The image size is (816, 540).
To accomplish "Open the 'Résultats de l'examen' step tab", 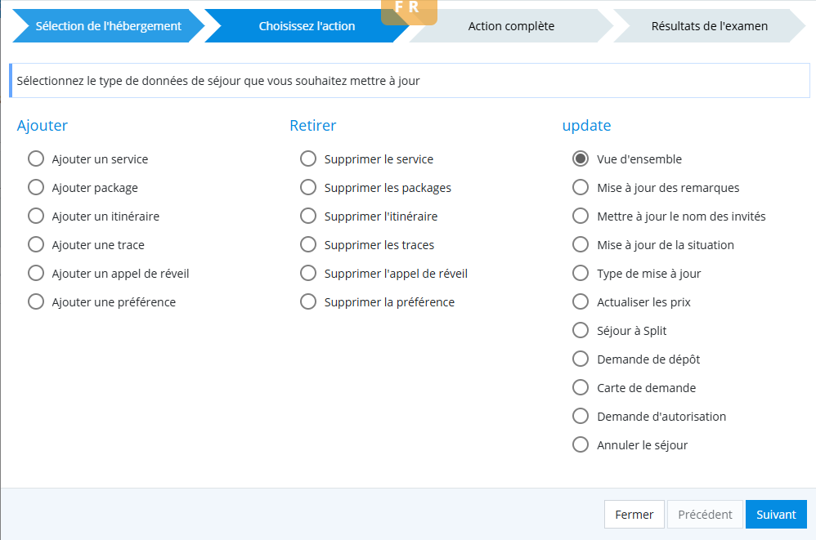I will click(x=709, y=26).
